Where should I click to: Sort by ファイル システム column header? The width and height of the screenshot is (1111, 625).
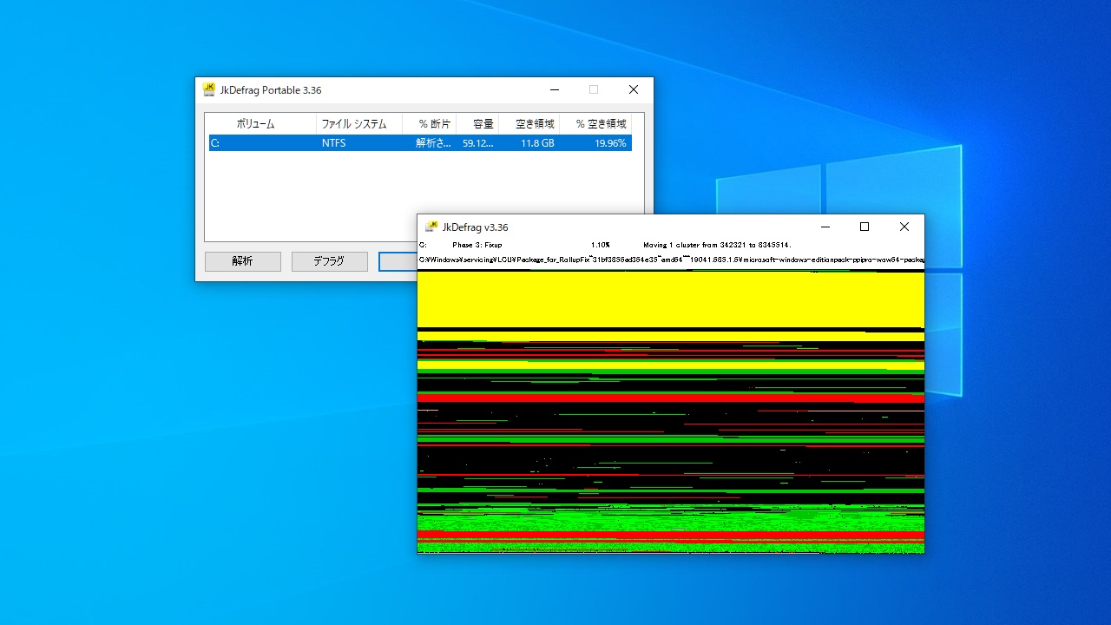pyautogui.click(x=359, y=124)
